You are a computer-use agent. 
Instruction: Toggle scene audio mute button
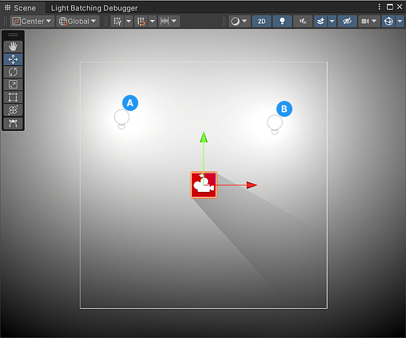click(x=302, y=21)
